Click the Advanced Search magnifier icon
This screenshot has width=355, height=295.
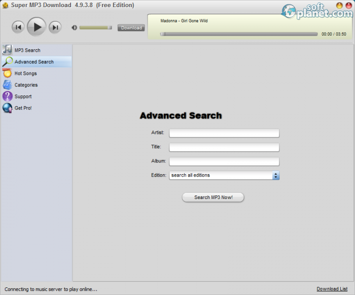[8, 61]
